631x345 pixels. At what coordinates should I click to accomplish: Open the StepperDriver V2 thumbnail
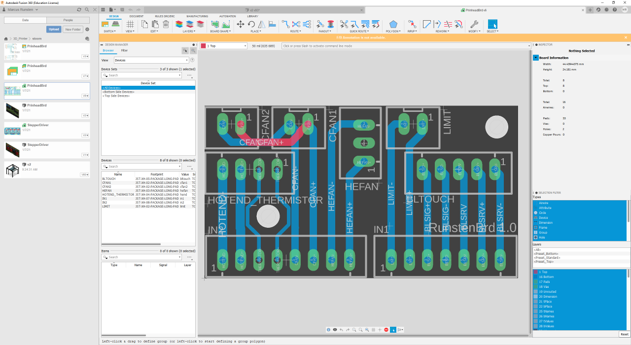pos(11,130)
